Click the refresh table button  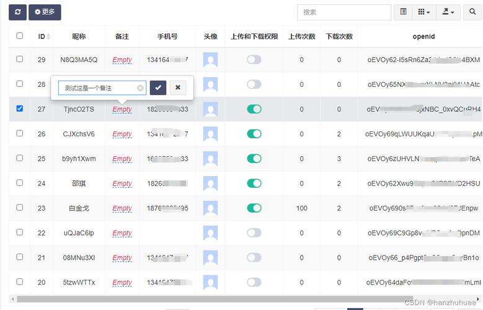(x=17, y=12)
